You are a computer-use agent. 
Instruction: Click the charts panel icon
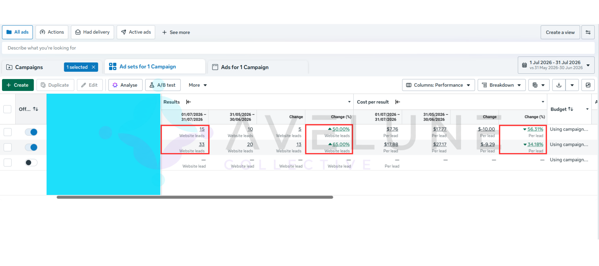(x=588, y=85)
